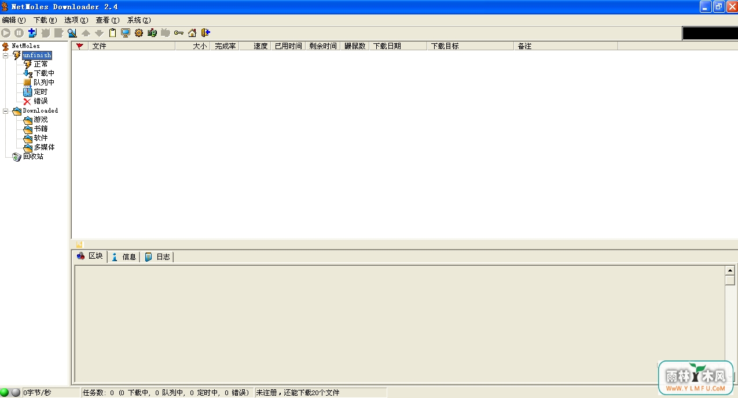Screen dimensions: 738x398
Task: Sort by the 完成率 column header
Action: (225, 46)
